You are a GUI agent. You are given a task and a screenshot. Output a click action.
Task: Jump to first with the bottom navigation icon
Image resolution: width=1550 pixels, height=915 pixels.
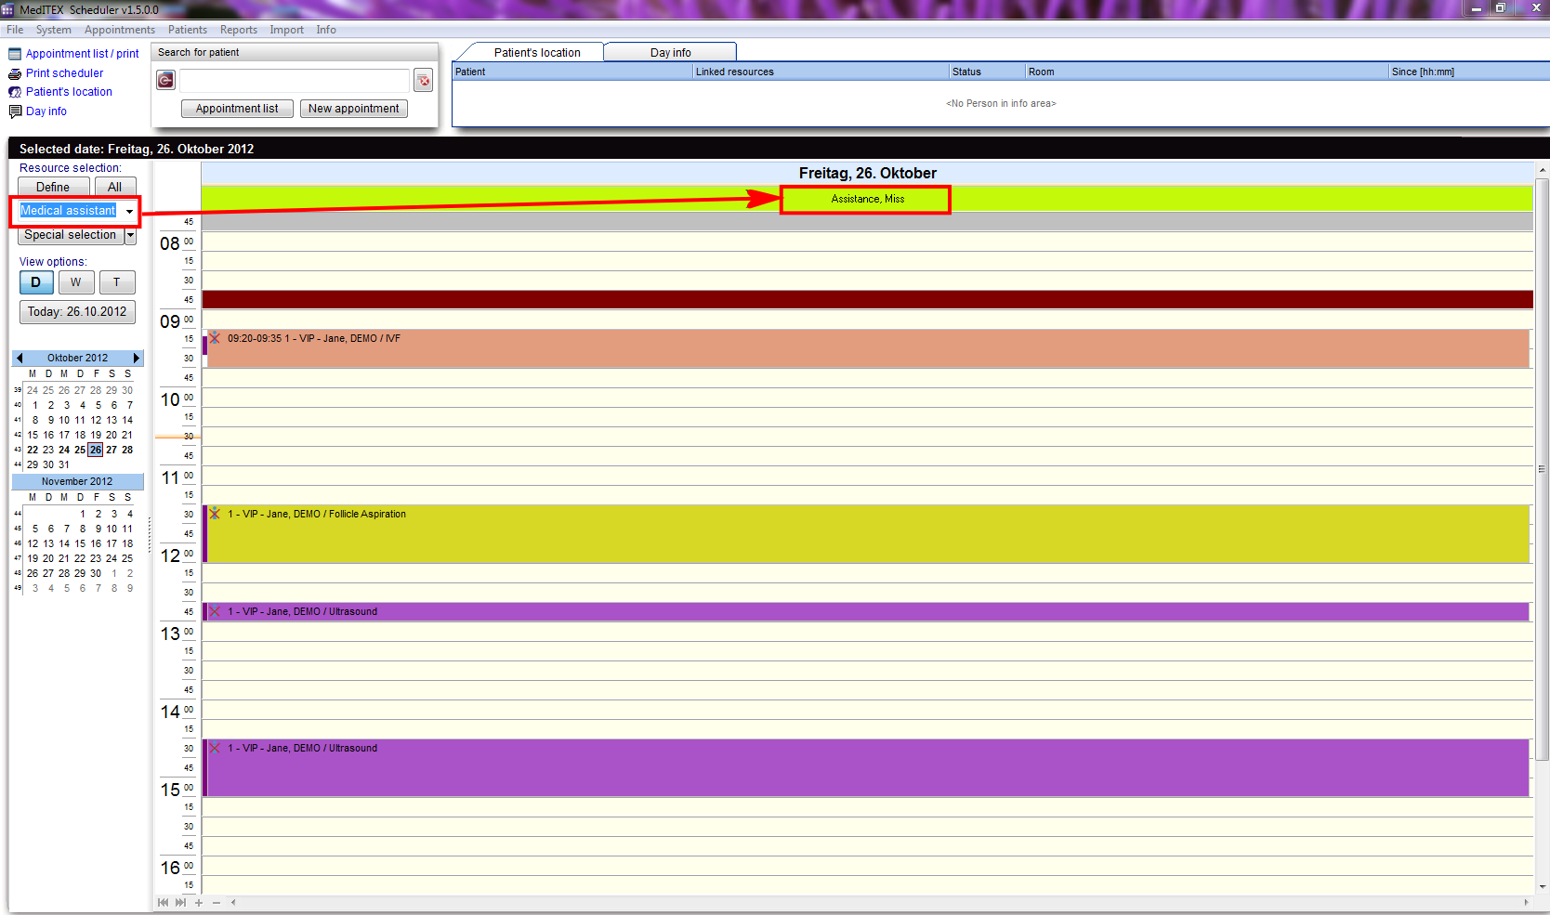click(164, 902)
